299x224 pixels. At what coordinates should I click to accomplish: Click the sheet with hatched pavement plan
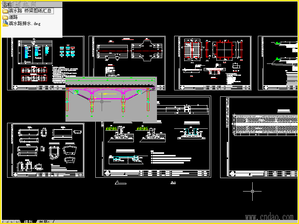259,137
